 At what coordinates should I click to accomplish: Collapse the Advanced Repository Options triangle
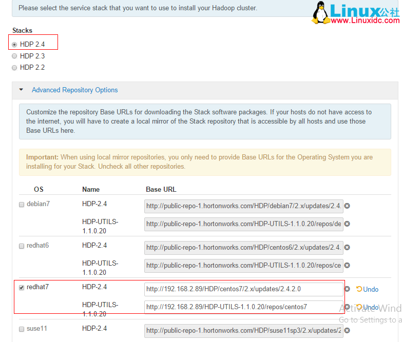21,90
